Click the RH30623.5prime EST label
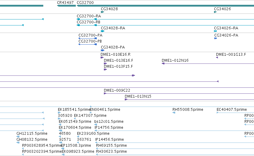 pyautogui.click(x=111, y=151)
